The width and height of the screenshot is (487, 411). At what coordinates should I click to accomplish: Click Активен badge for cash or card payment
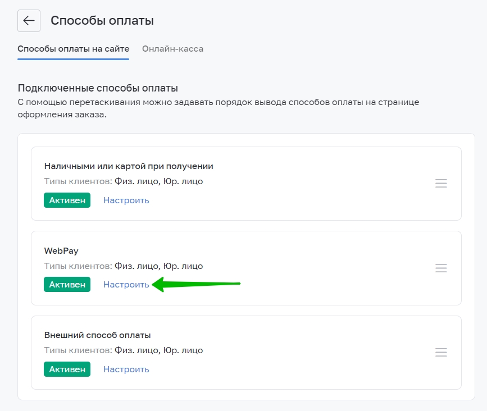(67, 200)
